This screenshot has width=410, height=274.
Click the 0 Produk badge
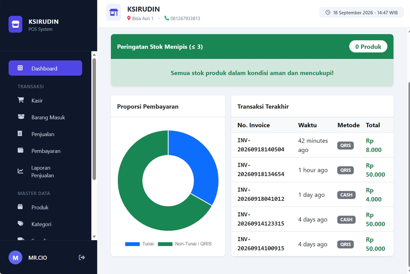368,46
